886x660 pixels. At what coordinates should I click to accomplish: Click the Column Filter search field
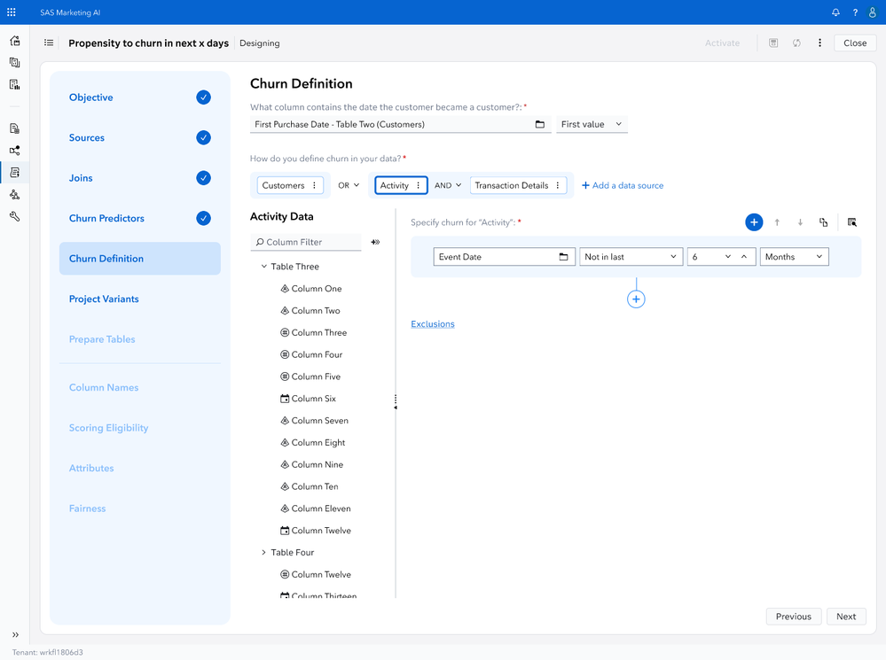307,242
